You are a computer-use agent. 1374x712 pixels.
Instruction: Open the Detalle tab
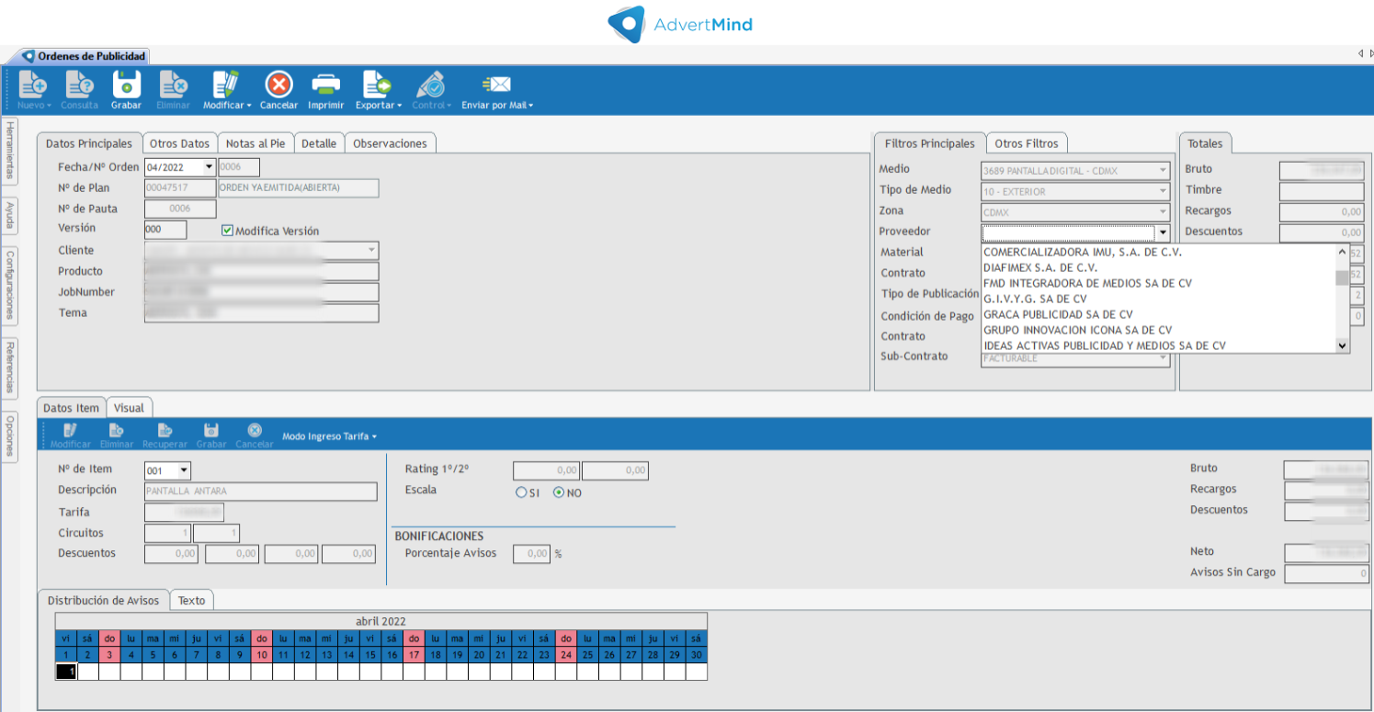click(319, 143)
